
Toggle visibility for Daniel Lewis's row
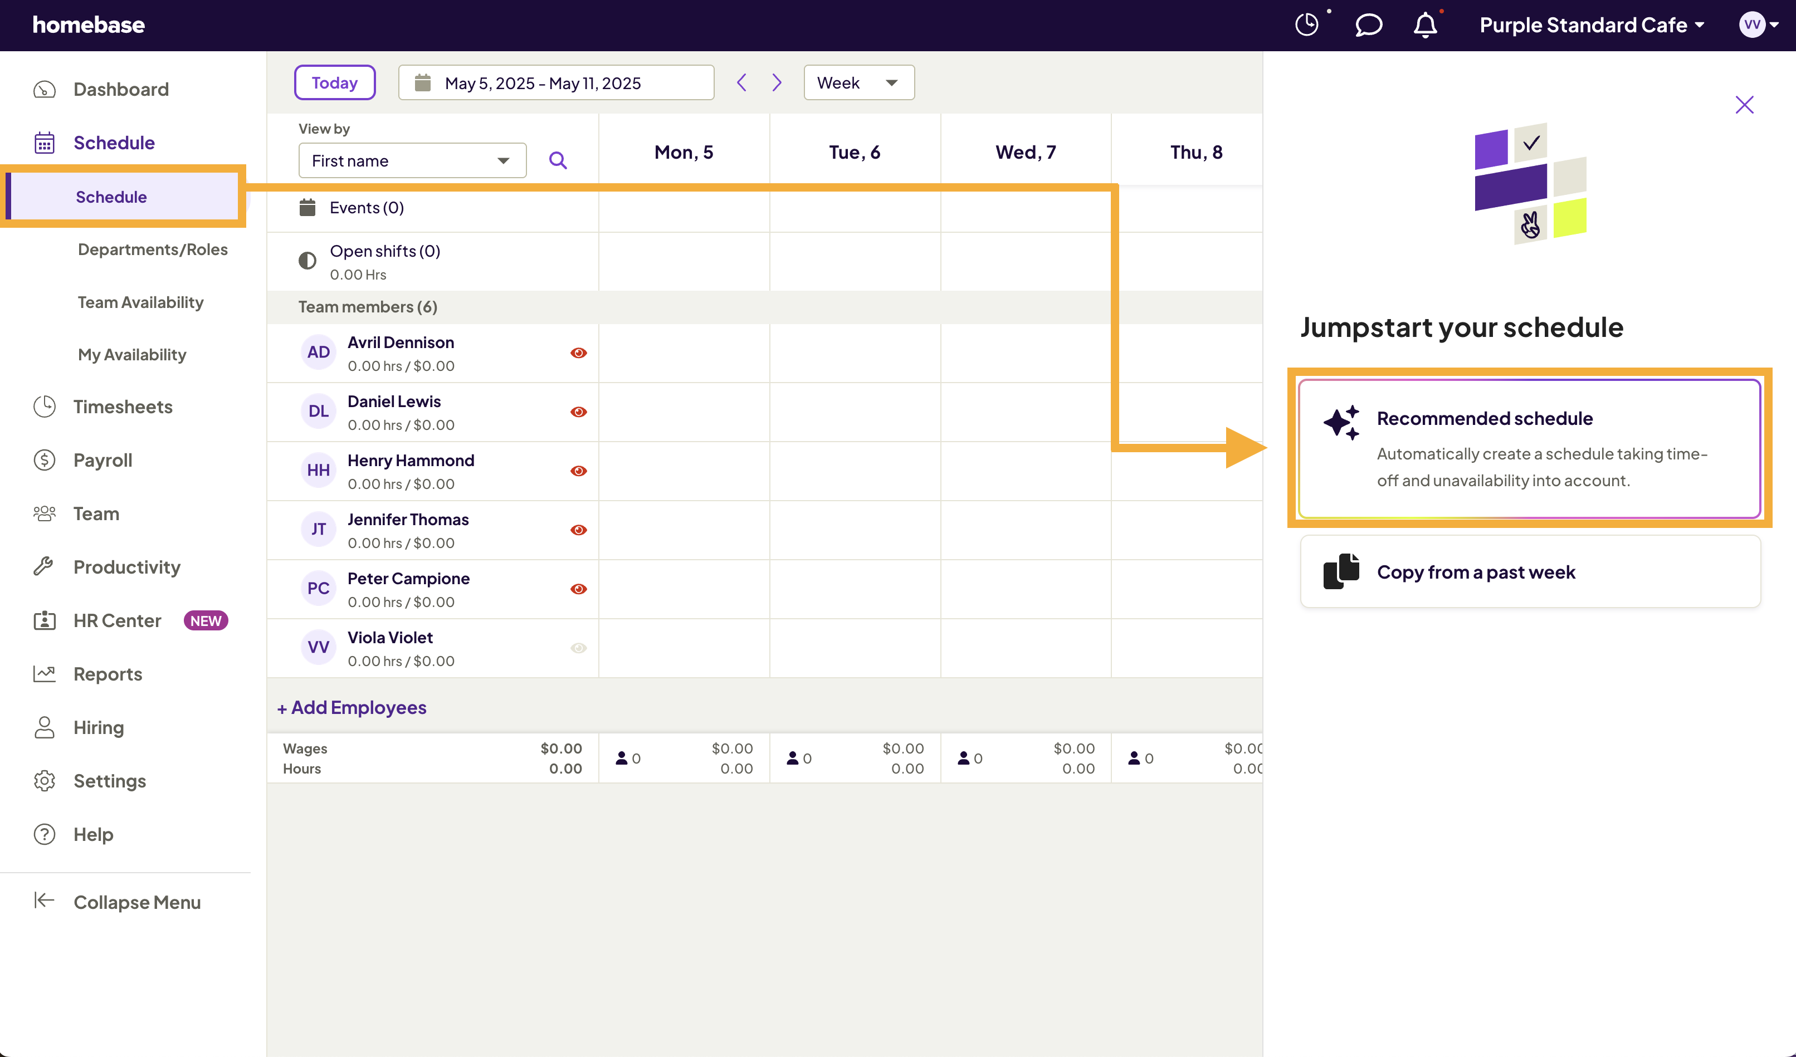tap(579, 412)
